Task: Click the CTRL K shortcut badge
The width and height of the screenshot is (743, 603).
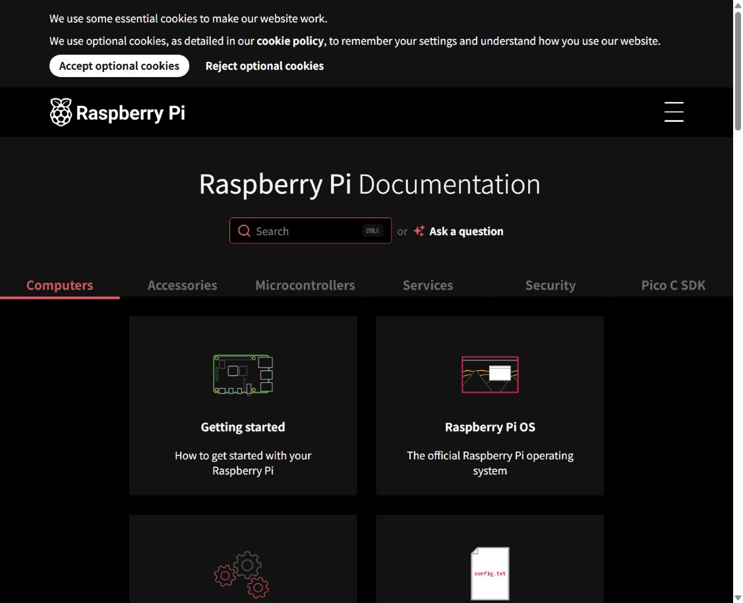Action: [x=373, y=231]
